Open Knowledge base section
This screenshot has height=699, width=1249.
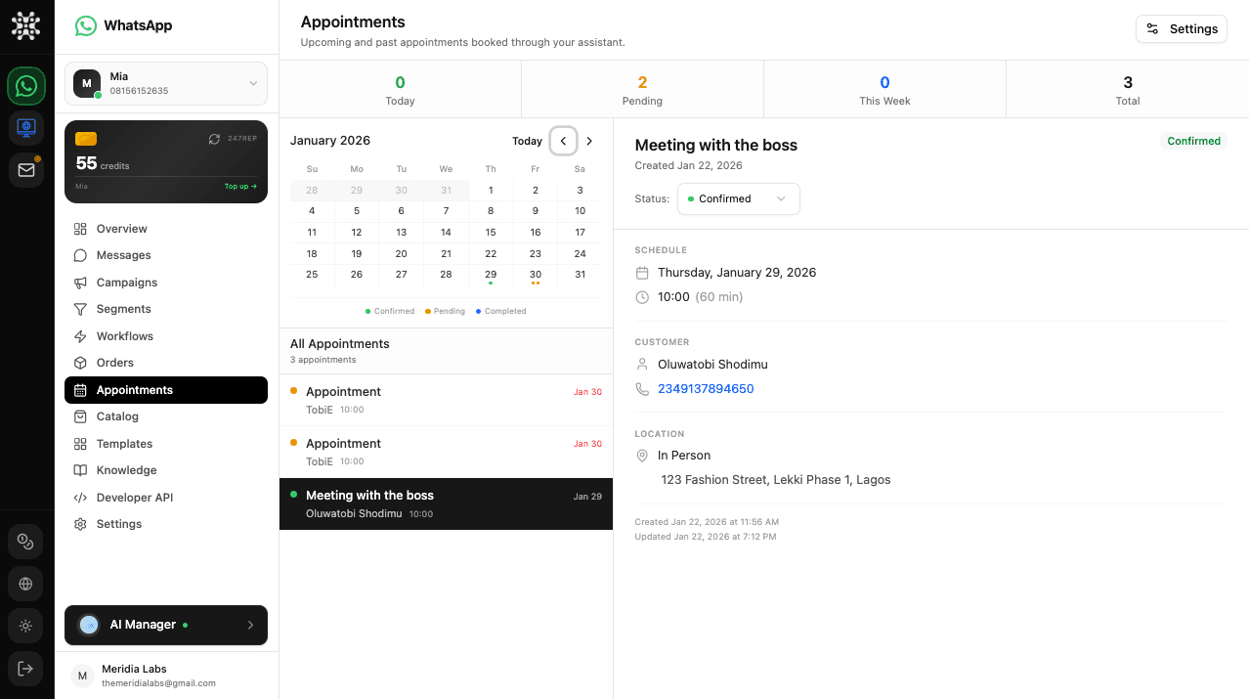click(x=166, y=470)
